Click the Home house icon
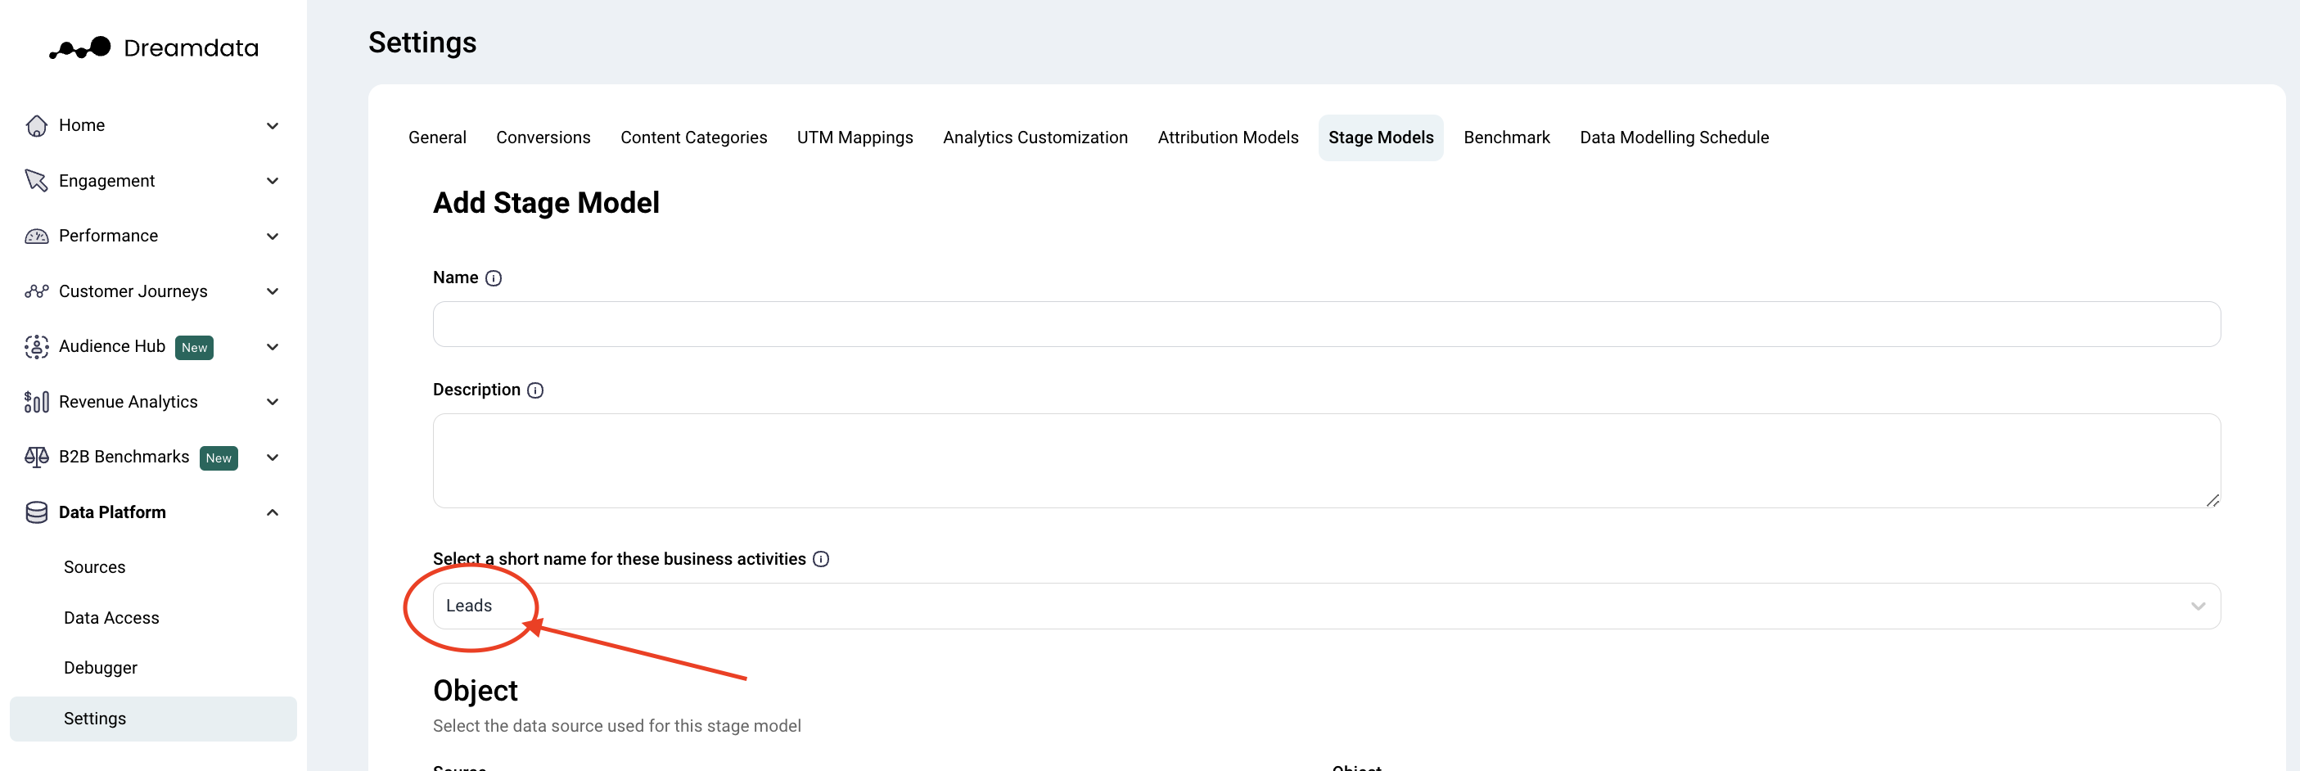Viewport: 2300px width, 771px height. (x=37, y=126)
